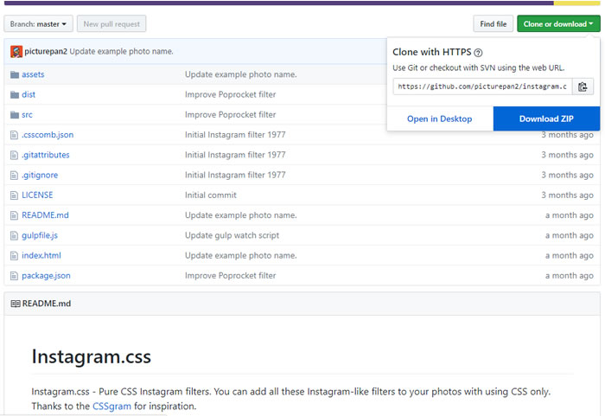
Task: Click the src folder icon
Action: [15, 115]
